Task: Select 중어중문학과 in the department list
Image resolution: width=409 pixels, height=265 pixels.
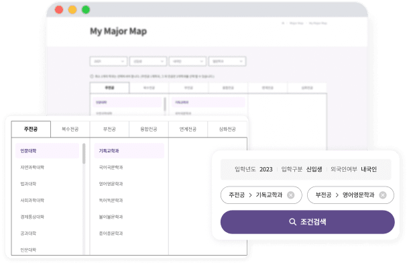Action: click(111, 233)
